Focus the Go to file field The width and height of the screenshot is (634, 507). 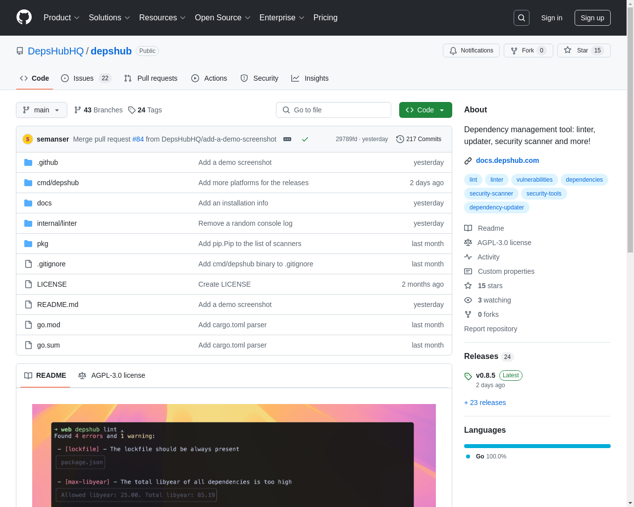333,110
